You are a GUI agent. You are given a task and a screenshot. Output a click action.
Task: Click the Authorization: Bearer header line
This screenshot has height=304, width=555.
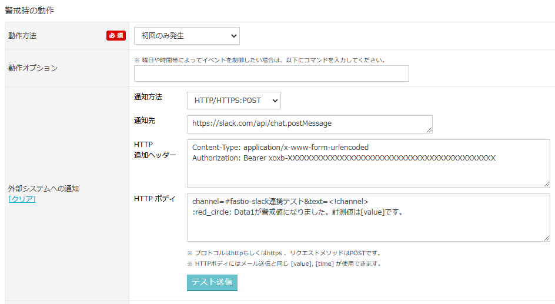[344, 158]
